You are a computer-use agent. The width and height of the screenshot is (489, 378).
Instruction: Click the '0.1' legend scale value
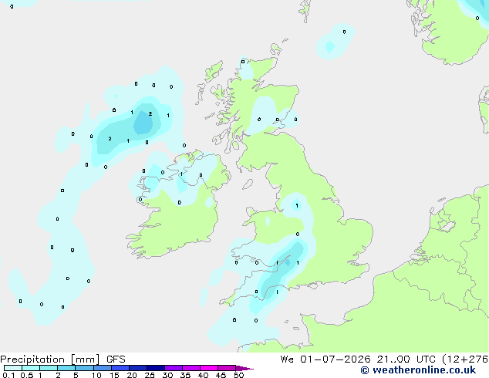tap(8, 375)
